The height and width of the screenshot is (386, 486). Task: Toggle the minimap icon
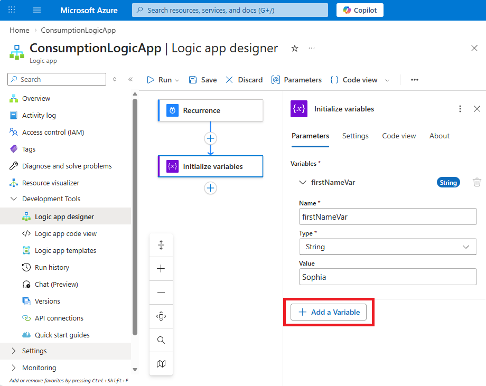161,364
